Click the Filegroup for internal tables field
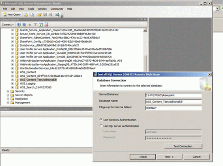The width and height of the screenshot is (223, 166). click(173, 108)
